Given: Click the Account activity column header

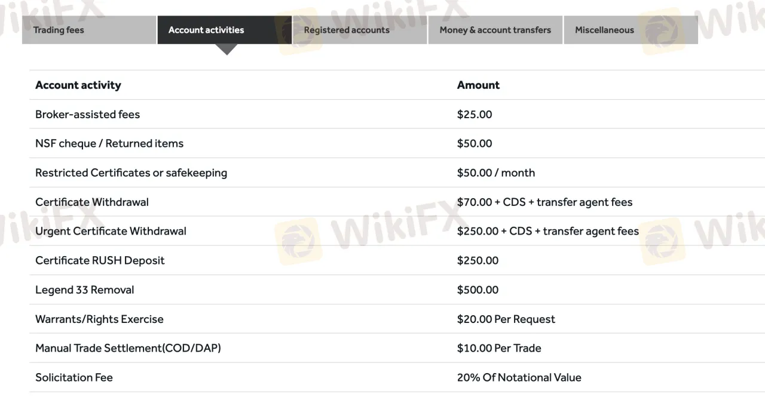Looking at the screenshot, I should coord(78,85).
